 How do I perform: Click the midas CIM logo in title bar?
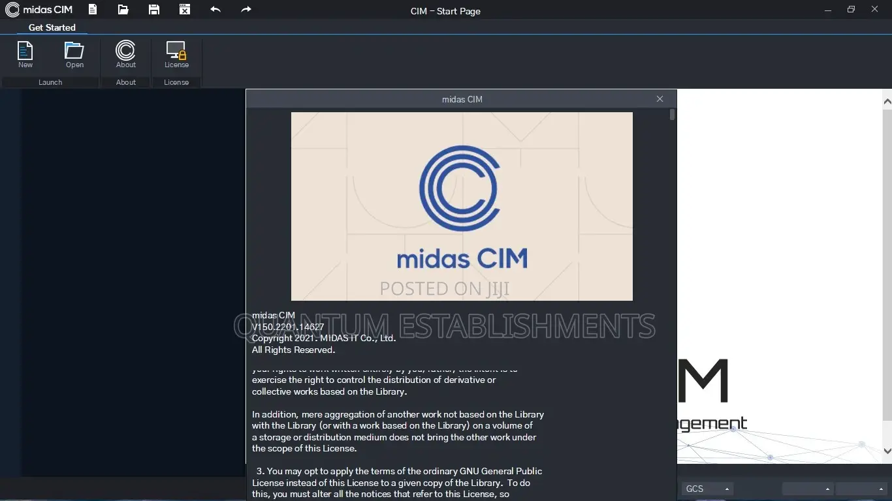click(39, 10)
